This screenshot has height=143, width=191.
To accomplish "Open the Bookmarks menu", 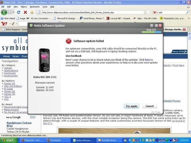I will pos(35,7).
